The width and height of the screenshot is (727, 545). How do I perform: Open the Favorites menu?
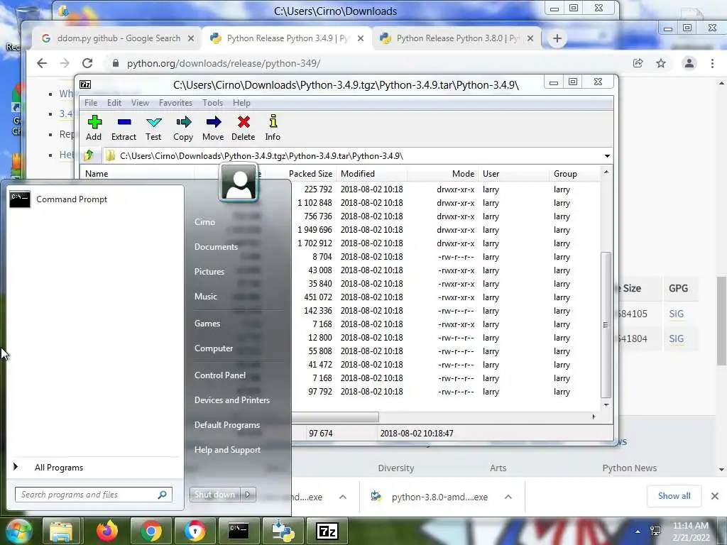tap(175, 103)
